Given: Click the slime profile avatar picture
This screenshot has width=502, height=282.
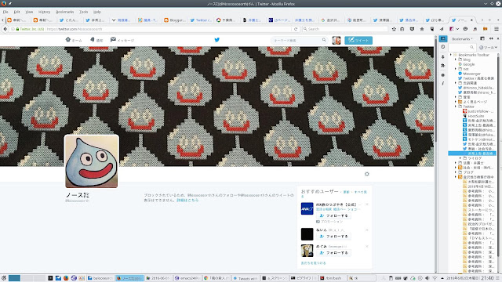Looking at the screenshot, I should pos(92,161).
